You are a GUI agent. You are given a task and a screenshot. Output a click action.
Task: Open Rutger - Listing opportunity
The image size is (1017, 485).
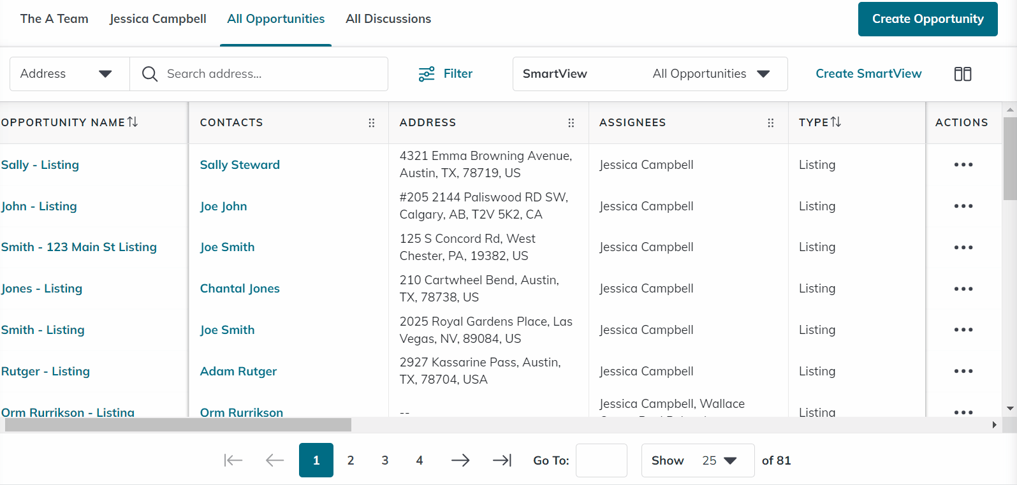(x=45, y=372)
